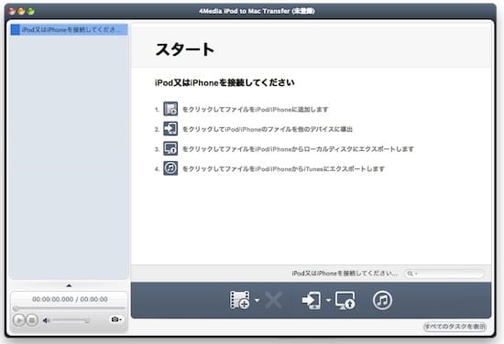The height and width of the screenshot is (344, 504).
Task: Collapse the player panel using the triangle
Action: tap(69, 285)
